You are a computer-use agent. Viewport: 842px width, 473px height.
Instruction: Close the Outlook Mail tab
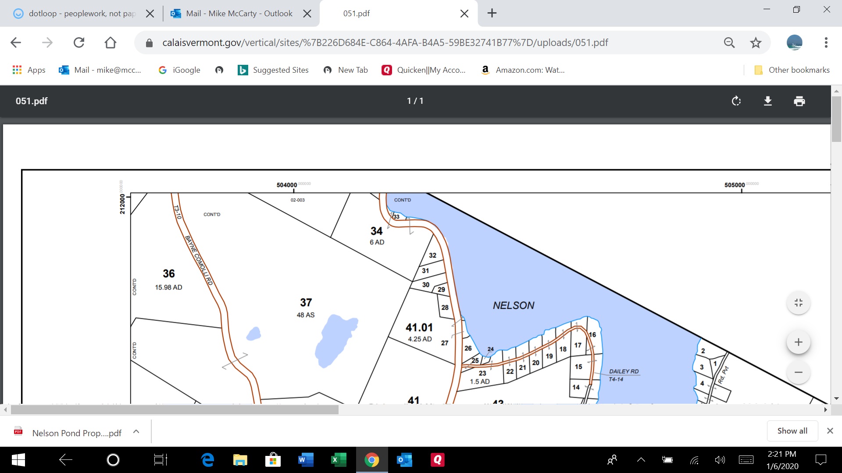pyautogui.click(x=307, y=14)
